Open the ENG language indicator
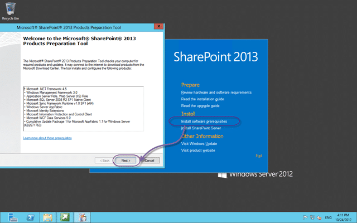Viewport: 357px width, 223px height. click(328, 217)
